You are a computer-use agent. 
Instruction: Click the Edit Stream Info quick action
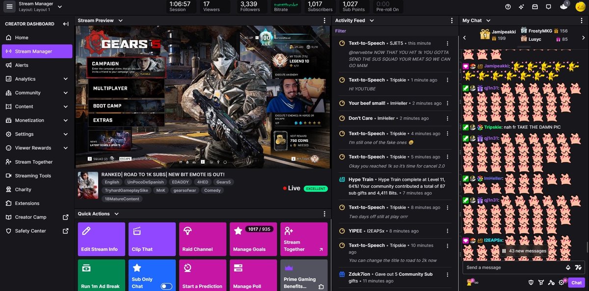[102, 239]
